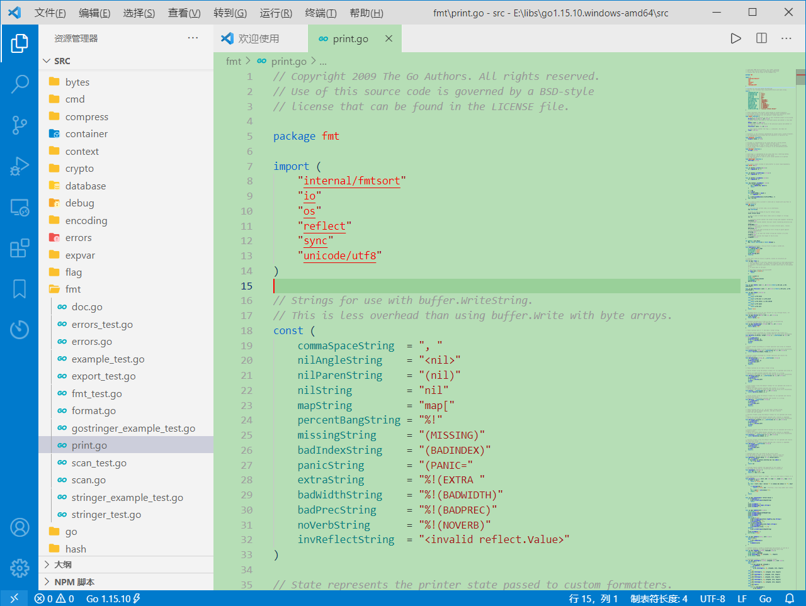Open the 查看(V) menu
Screen dimensions: 806x606
[x=184, y=13]
